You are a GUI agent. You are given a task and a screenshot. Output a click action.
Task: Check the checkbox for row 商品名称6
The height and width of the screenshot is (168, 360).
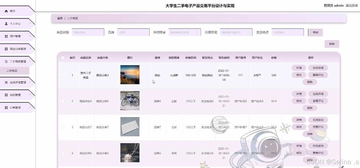click(x=63, y=153)
